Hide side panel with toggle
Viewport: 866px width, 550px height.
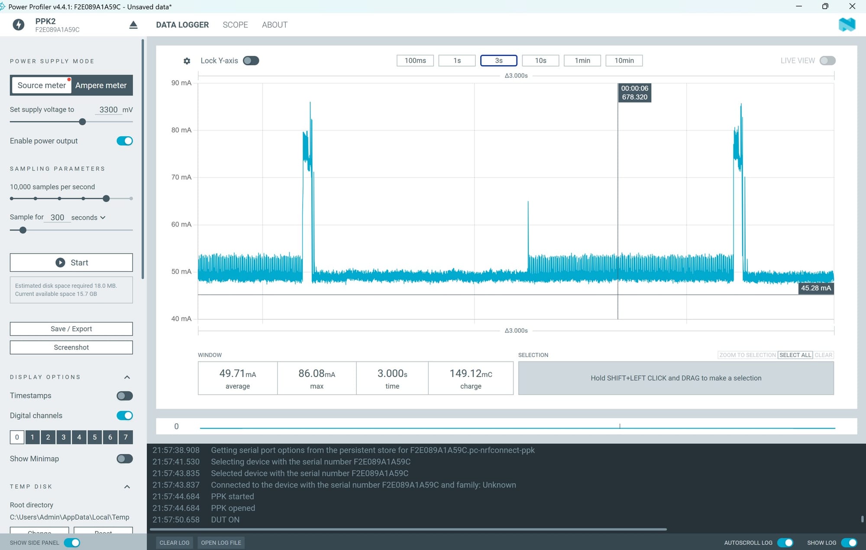click(72, 543)
